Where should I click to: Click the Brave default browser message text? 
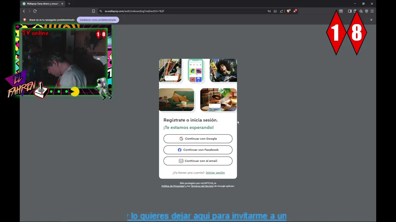52,20
